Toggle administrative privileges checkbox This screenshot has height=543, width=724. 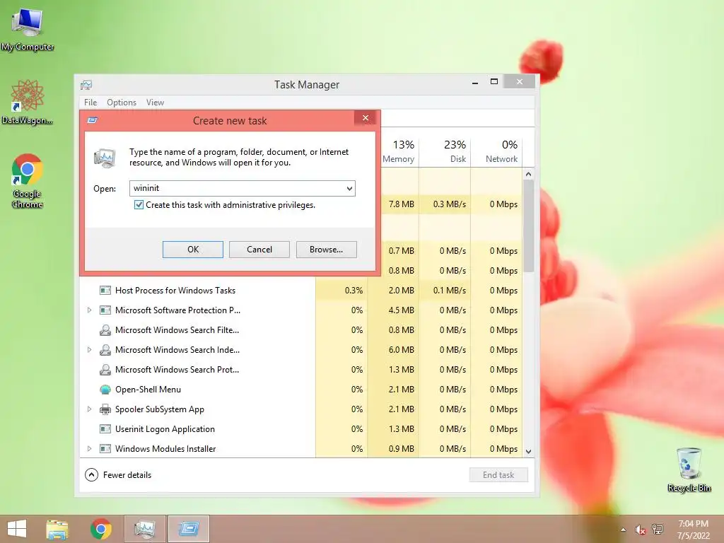pyautogui.click(x=139, y=205)
